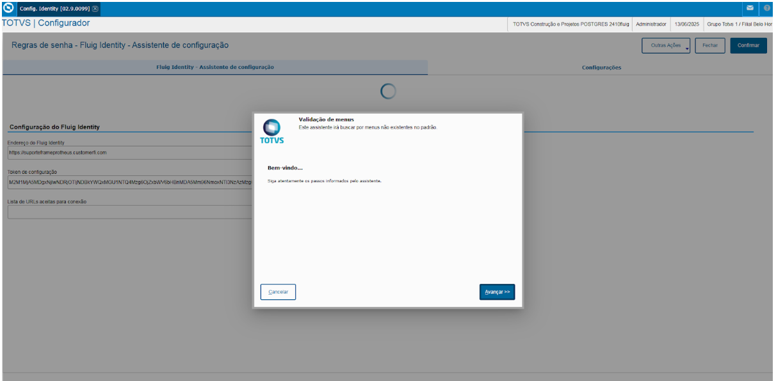Click the Token de configuração field
The width and height of the screenshot is (776, 381).
click(x=130, y=182)
